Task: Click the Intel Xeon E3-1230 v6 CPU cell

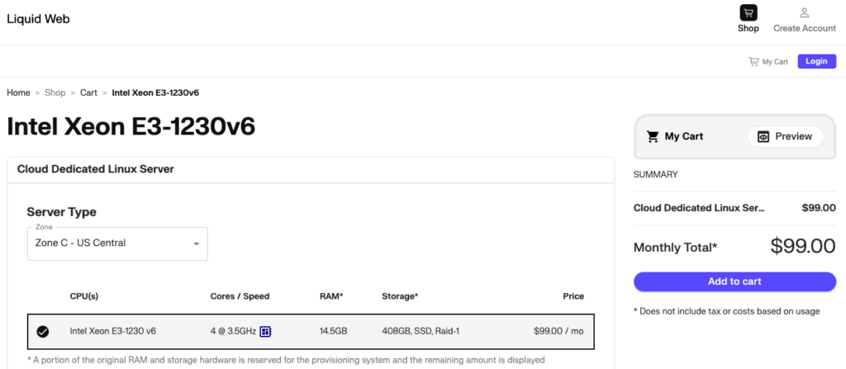Action: (x=112, y=331)
